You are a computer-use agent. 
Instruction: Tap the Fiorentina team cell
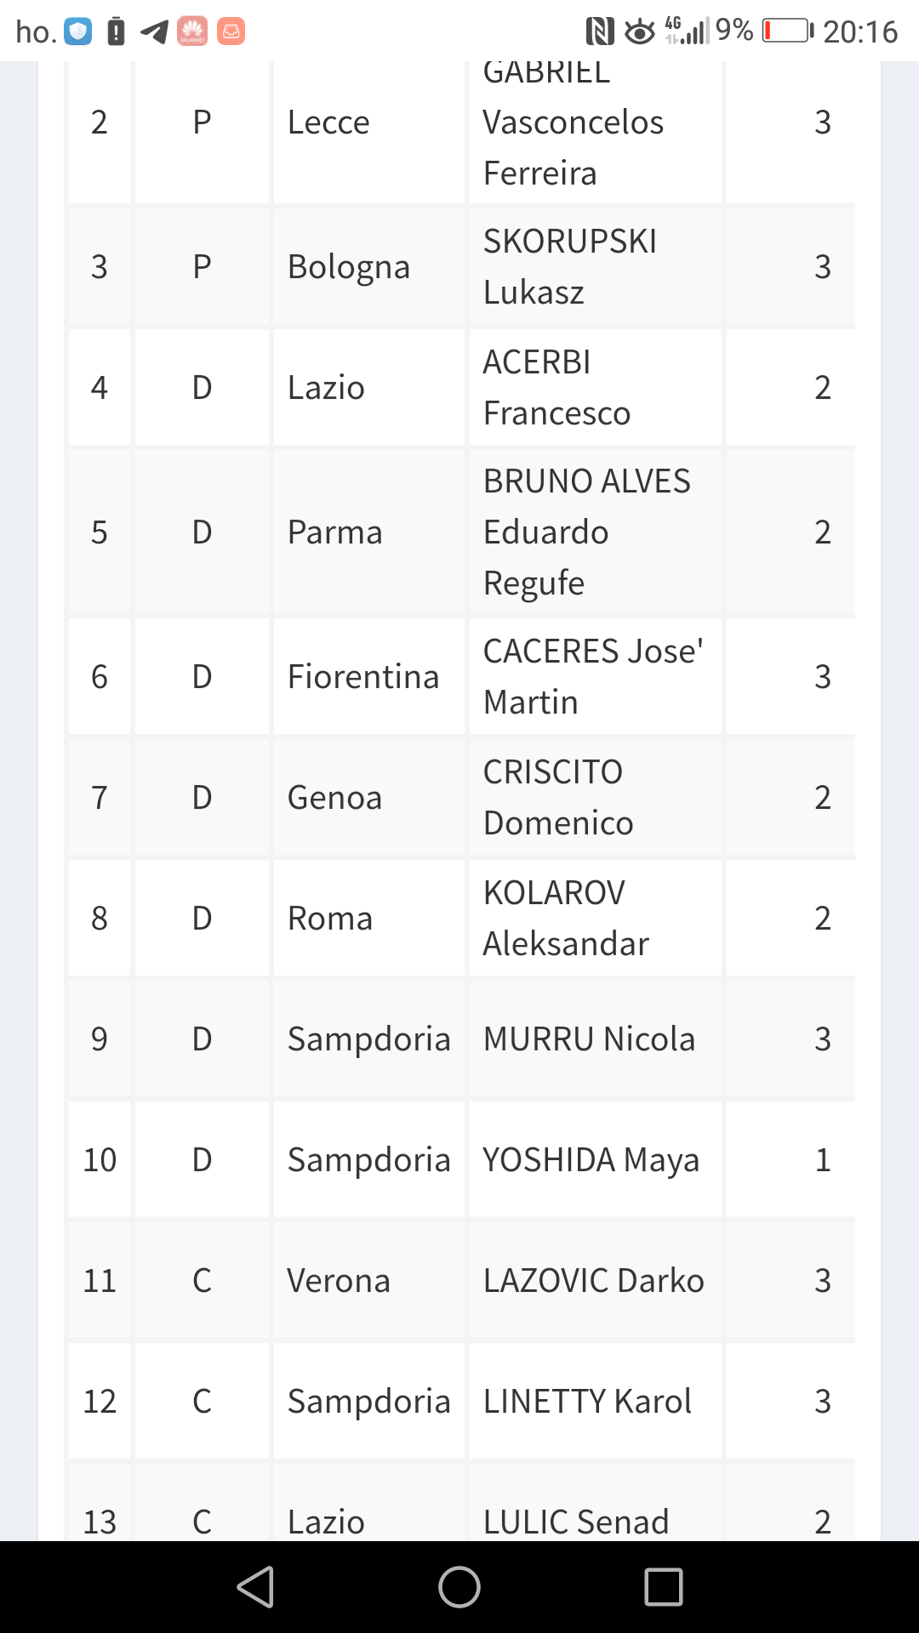click(x=363, y=677)
